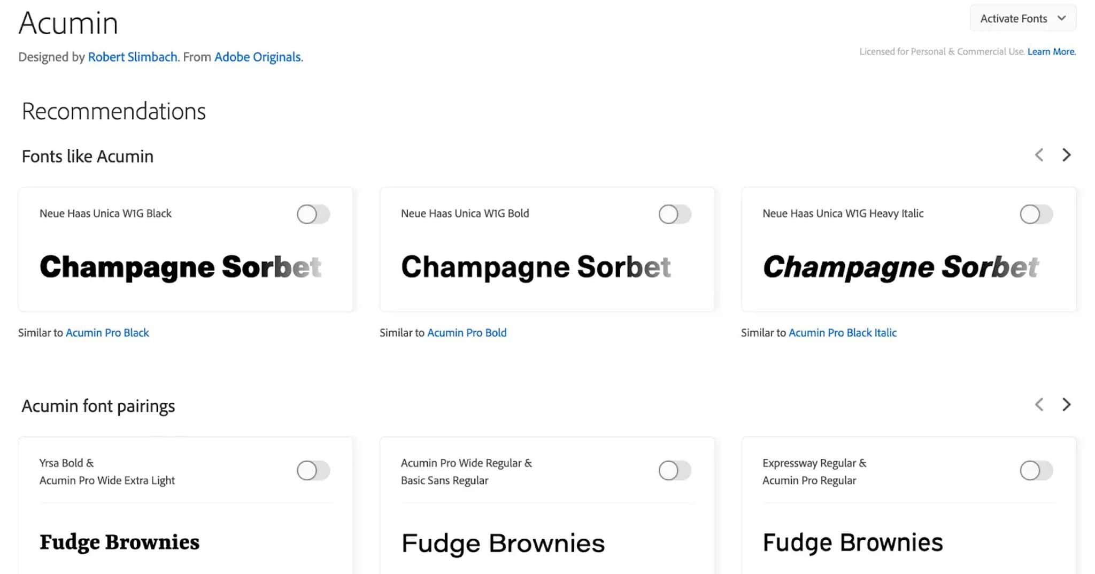This screenshot has height=574, width=1095.
Task: Open the Acumin Pro Black font link
Action: click(107, 332)
